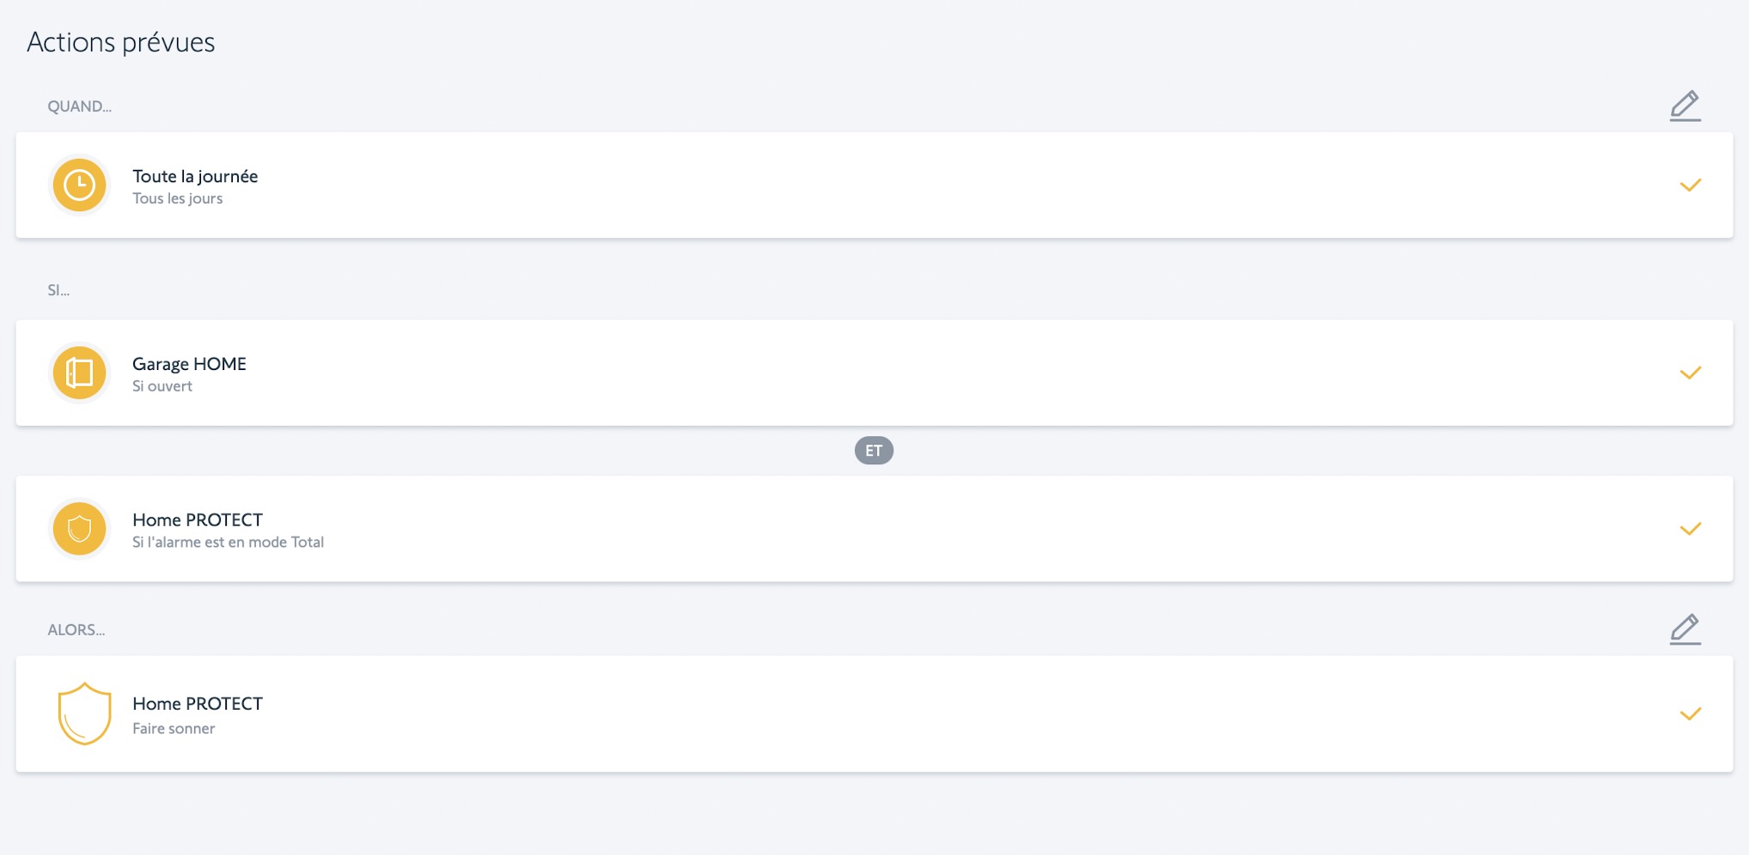Image resolution: width=1749 pixels, height=855 pixels.
Task: Click the edit pencil for the ALORS section
Action: click(x=1685, y=629)
